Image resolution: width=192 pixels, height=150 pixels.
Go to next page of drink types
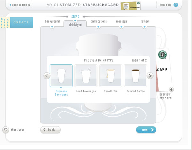coord(150,76)
